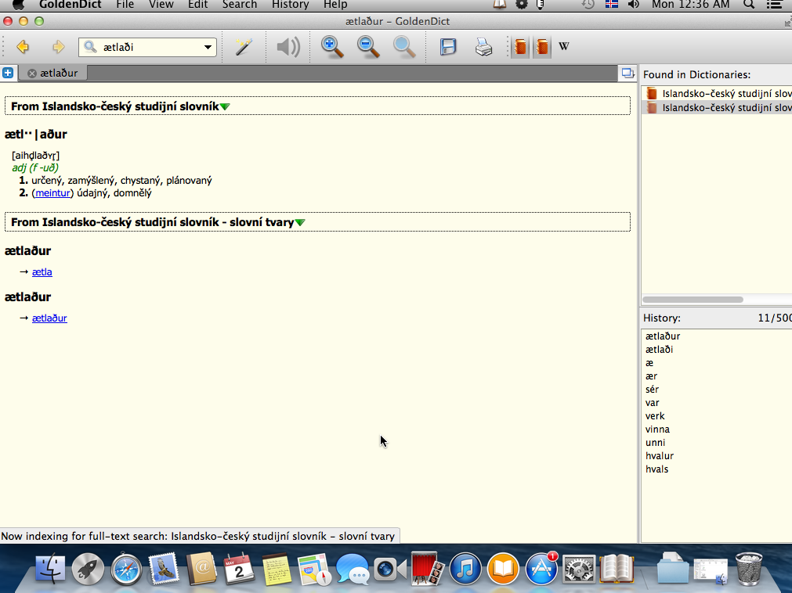This screenshot has width=792, height=593.
Task: Open the volume menu bar icon
Action: point(634,5)
